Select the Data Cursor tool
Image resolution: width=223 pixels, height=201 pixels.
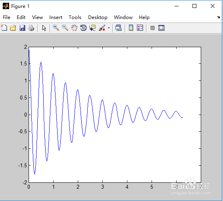pyautogui.click(x=92, y=28)
